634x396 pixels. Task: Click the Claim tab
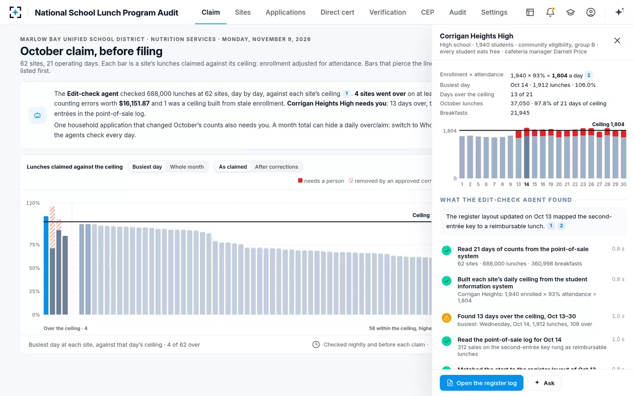point(210,12)
